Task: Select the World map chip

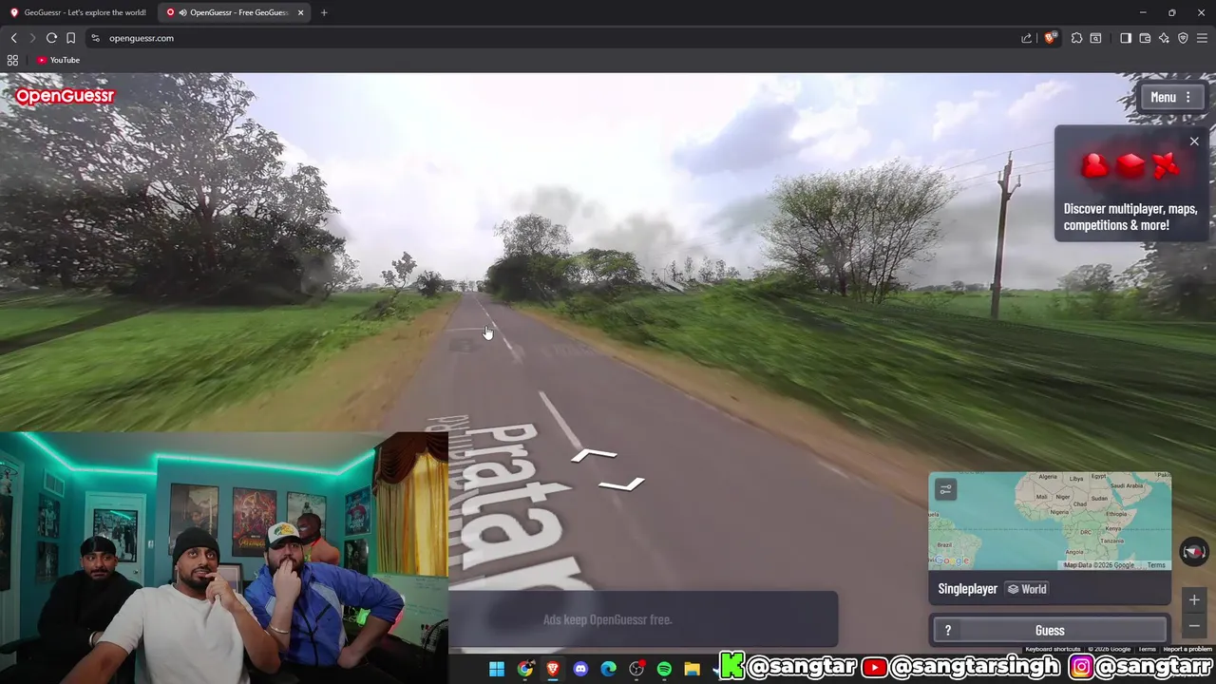Action: point(1027,589)
